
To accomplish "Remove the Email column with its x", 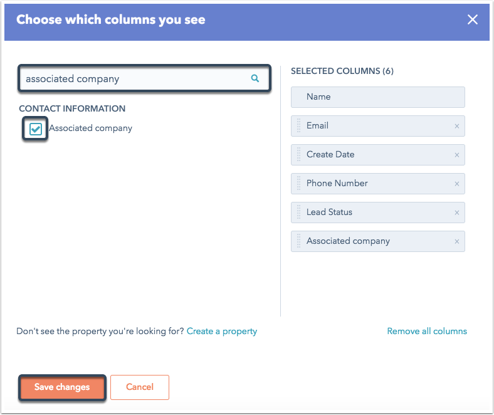I will [457, 126].
